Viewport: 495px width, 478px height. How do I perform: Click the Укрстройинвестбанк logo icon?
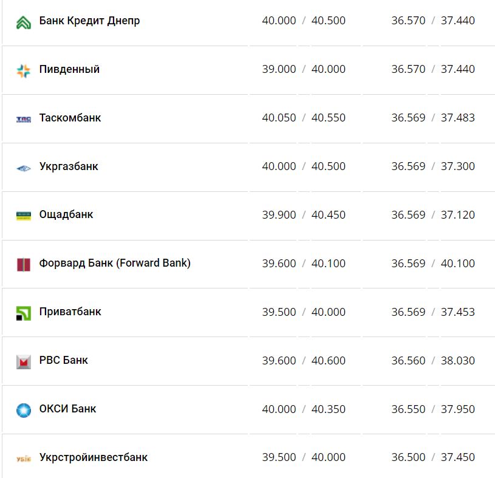23,459
